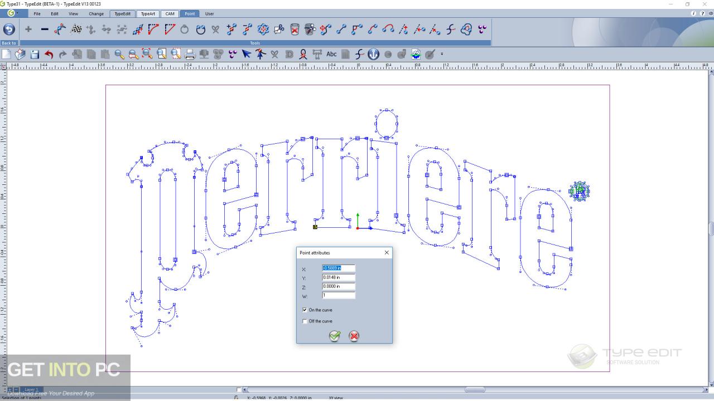The image size is (714, 401).
Task: Select the delete node with minus tool
Action: [x=248, y=30]
